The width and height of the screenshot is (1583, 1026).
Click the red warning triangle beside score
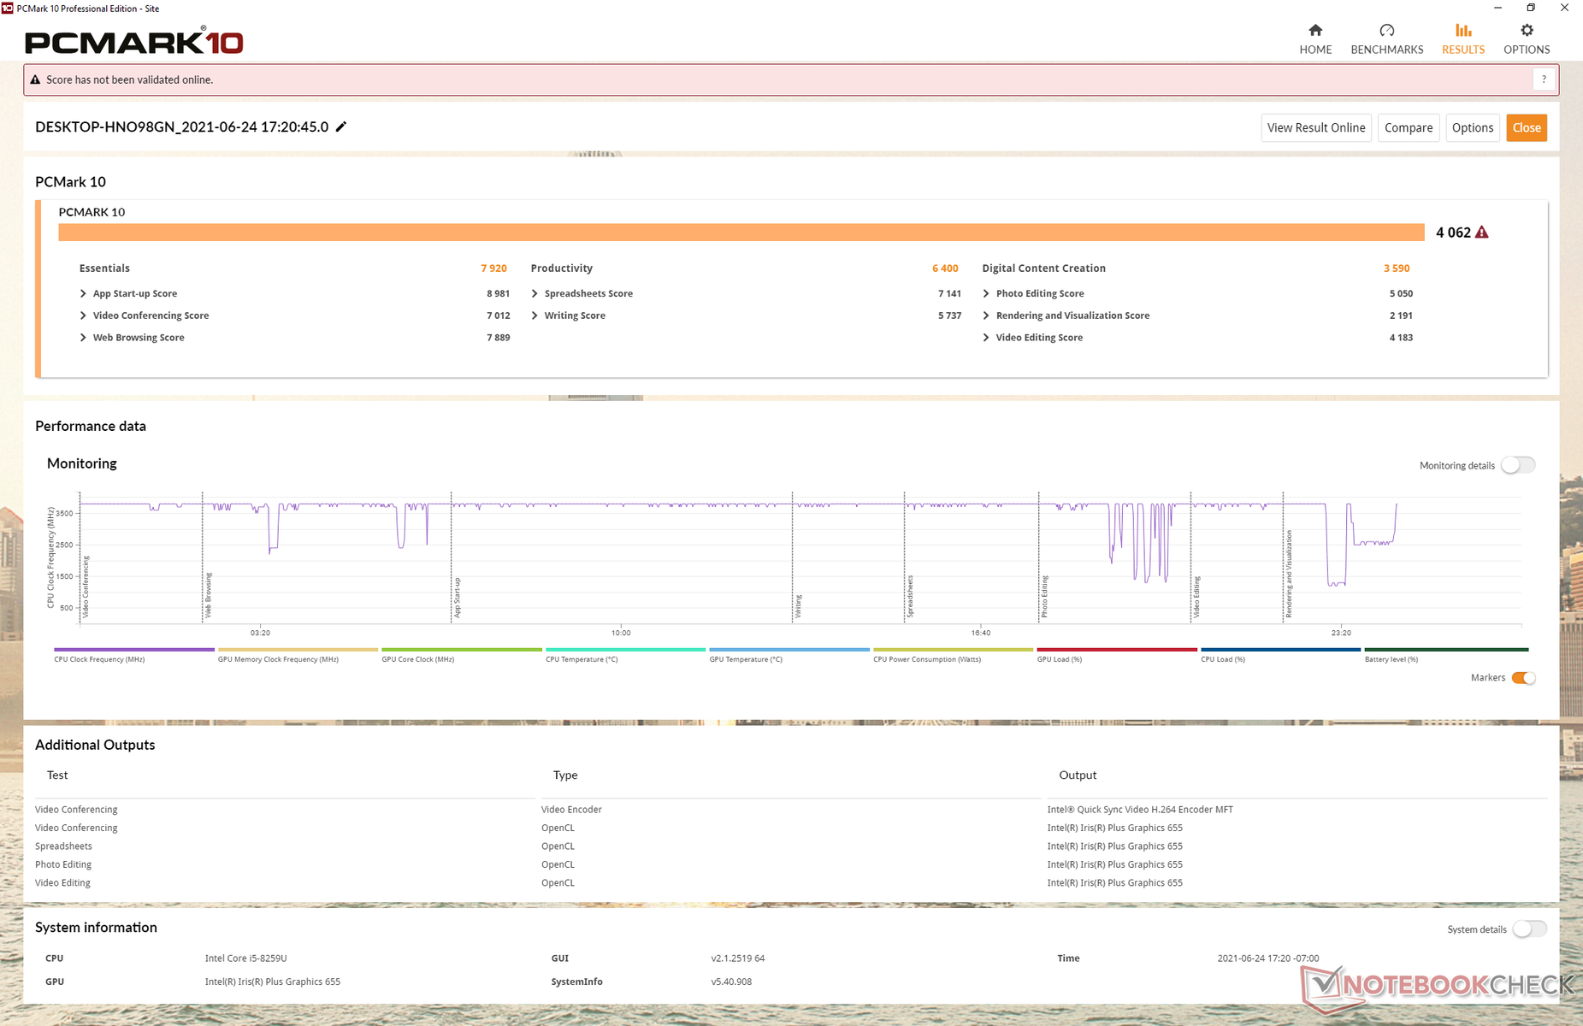point(1482,233)
